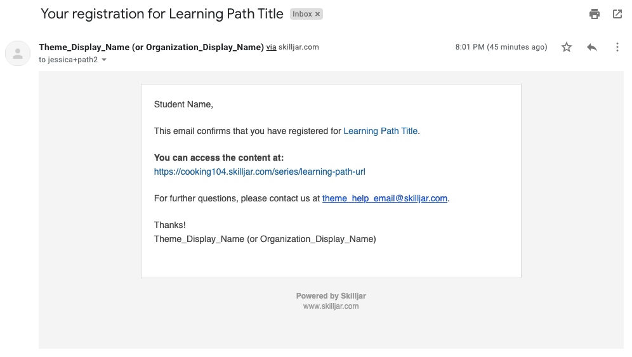Click the sender's profile avatar
The width and height of the screenshot is (632, 357).
pyautogui.click(x=18, y=53)
